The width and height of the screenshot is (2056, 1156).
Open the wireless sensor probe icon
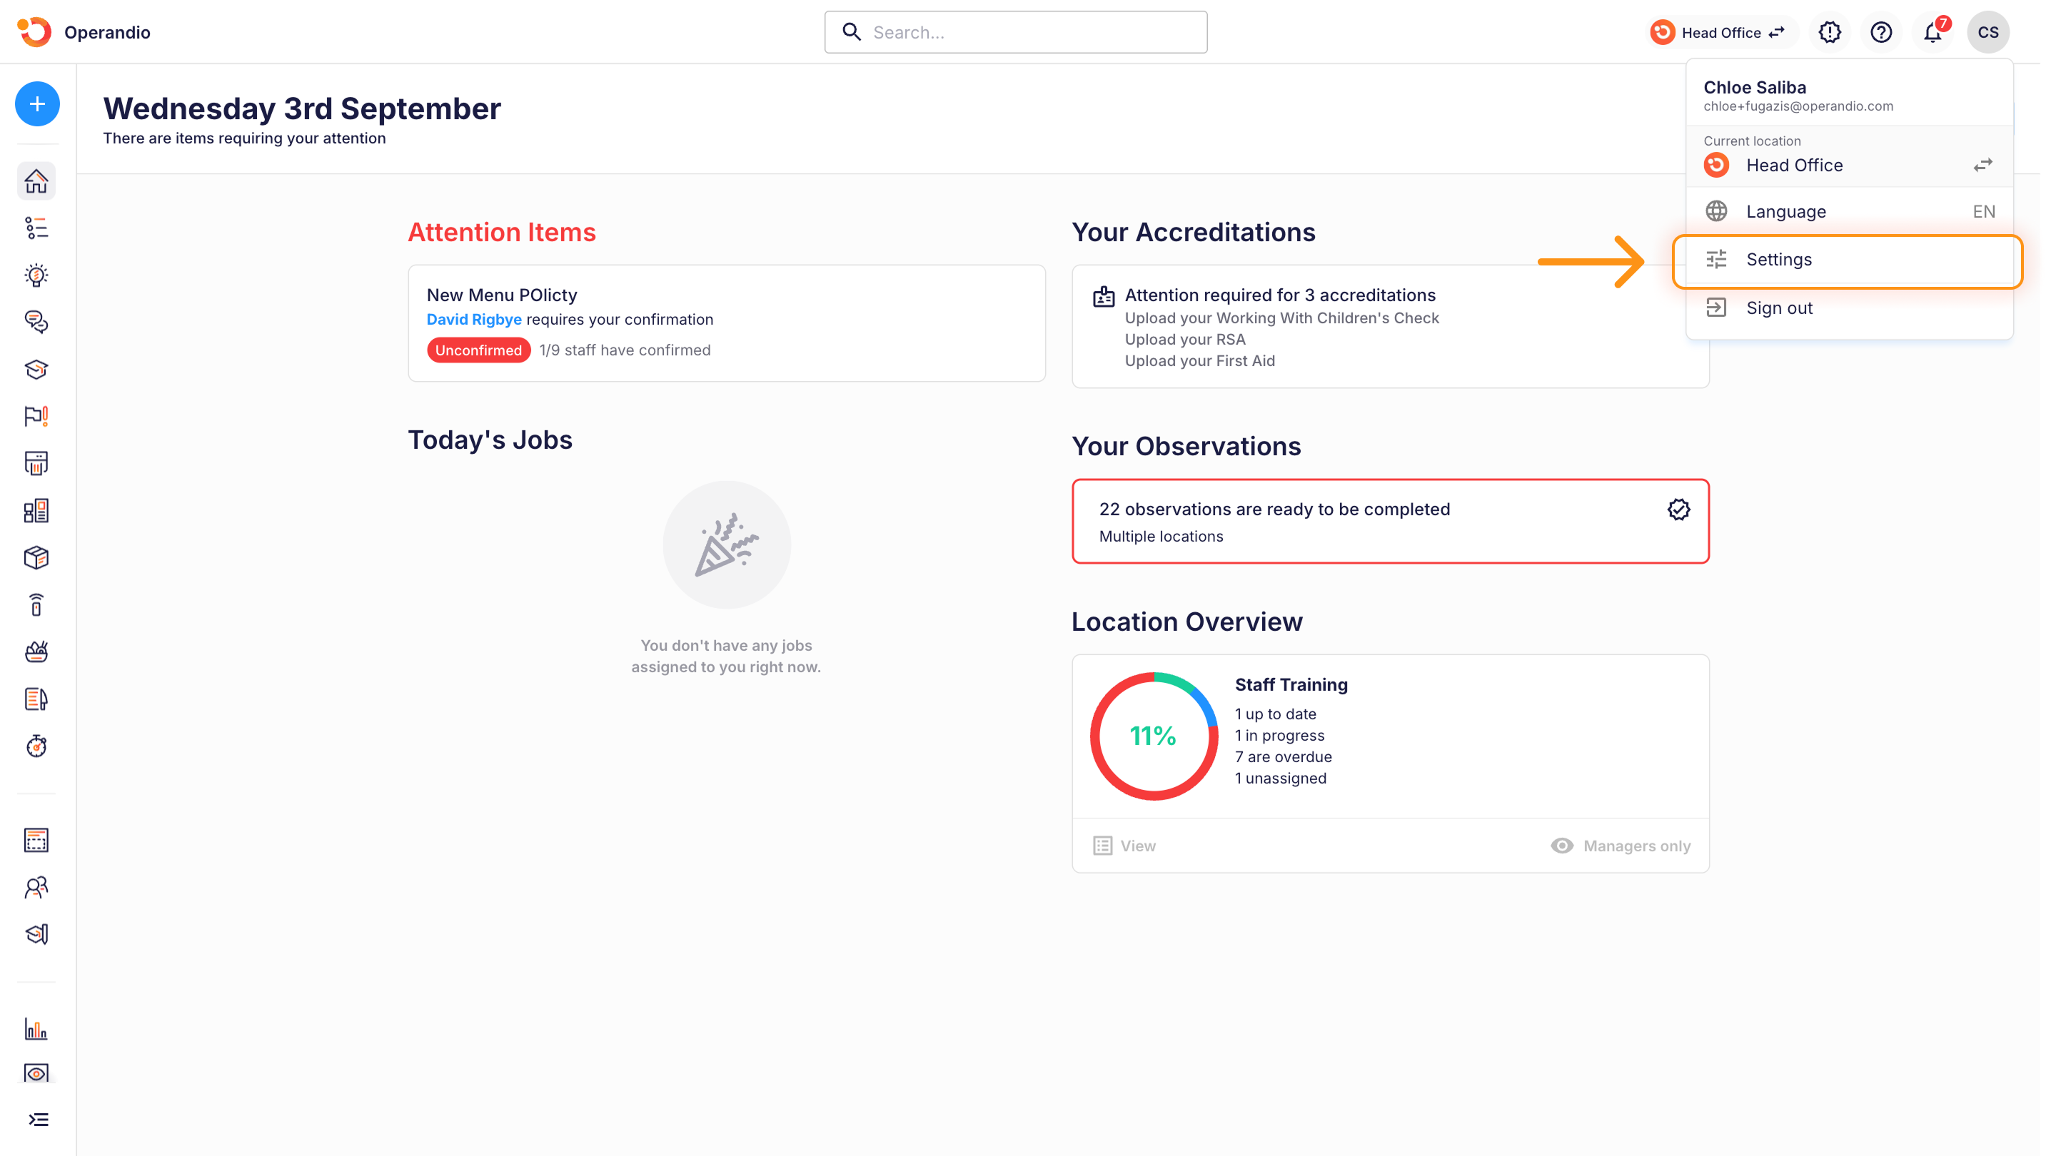[36, 604]
